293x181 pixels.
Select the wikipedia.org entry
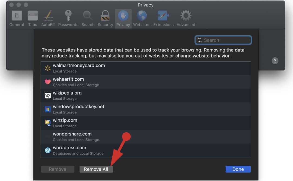click(x=146, y=96)
